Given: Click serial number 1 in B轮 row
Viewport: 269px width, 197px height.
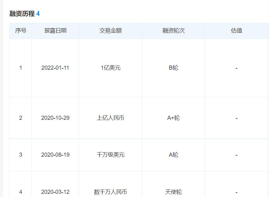Looking at the screenshot, I should pyautogui.click(x=20, y=68).
